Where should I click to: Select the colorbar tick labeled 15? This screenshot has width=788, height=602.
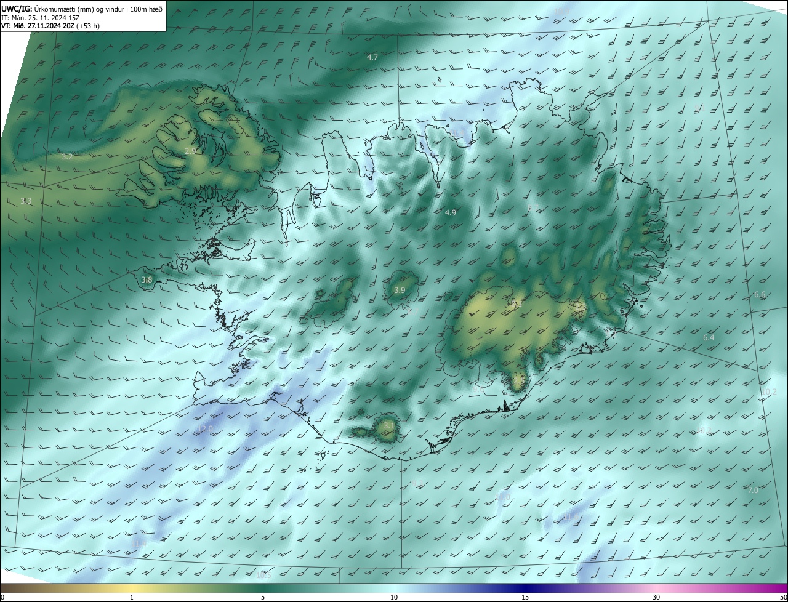525,597
